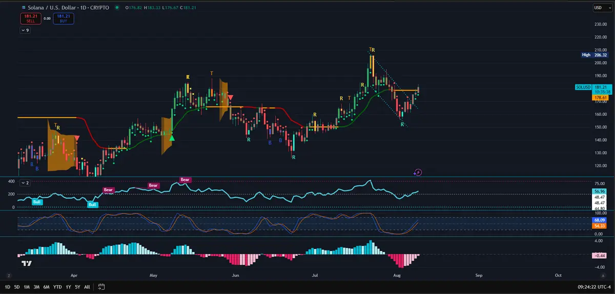615x294 pixels.
Task: Open the go-to-date calendar icon
Action: [101, 287]
